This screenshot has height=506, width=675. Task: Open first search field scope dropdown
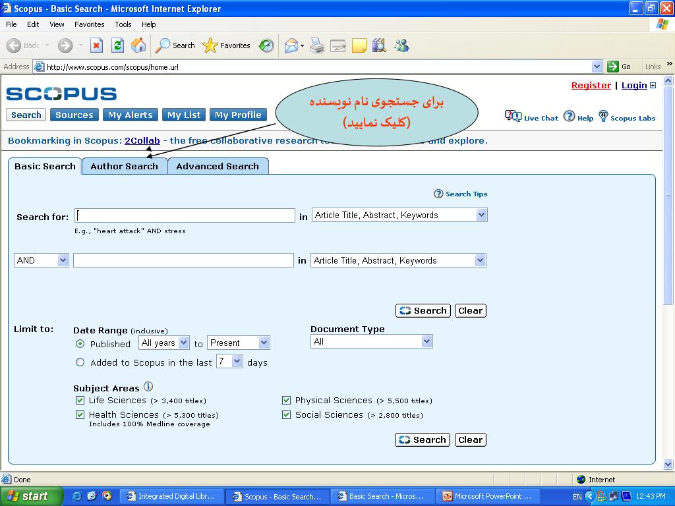pyautogui.click(x=399, y=215)
